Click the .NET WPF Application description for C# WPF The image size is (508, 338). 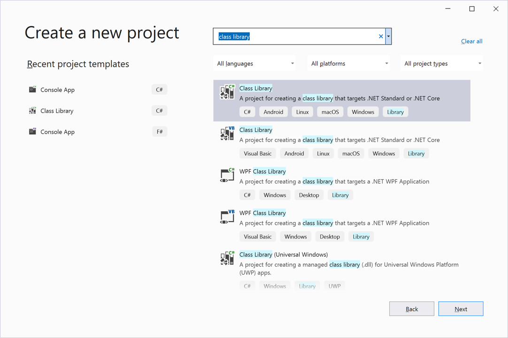(334, 182)
